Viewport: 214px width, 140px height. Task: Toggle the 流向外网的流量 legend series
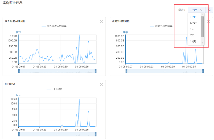tap(161, 26)
